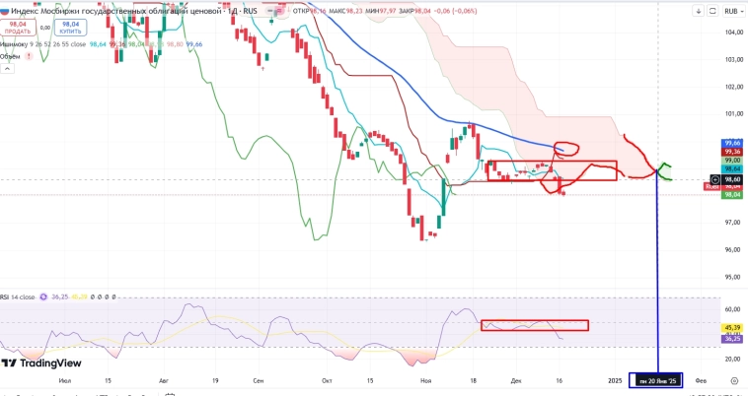Click the Russian flag icon beside symbol name
748x396 pixels.
click(4, 11)
